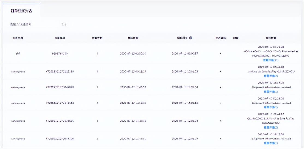
Task: Click the dhl carrier cell
Action: click(18, 54)
